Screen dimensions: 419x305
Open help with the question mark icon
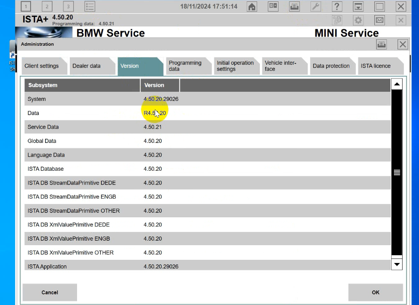click(x=337, y=6)
